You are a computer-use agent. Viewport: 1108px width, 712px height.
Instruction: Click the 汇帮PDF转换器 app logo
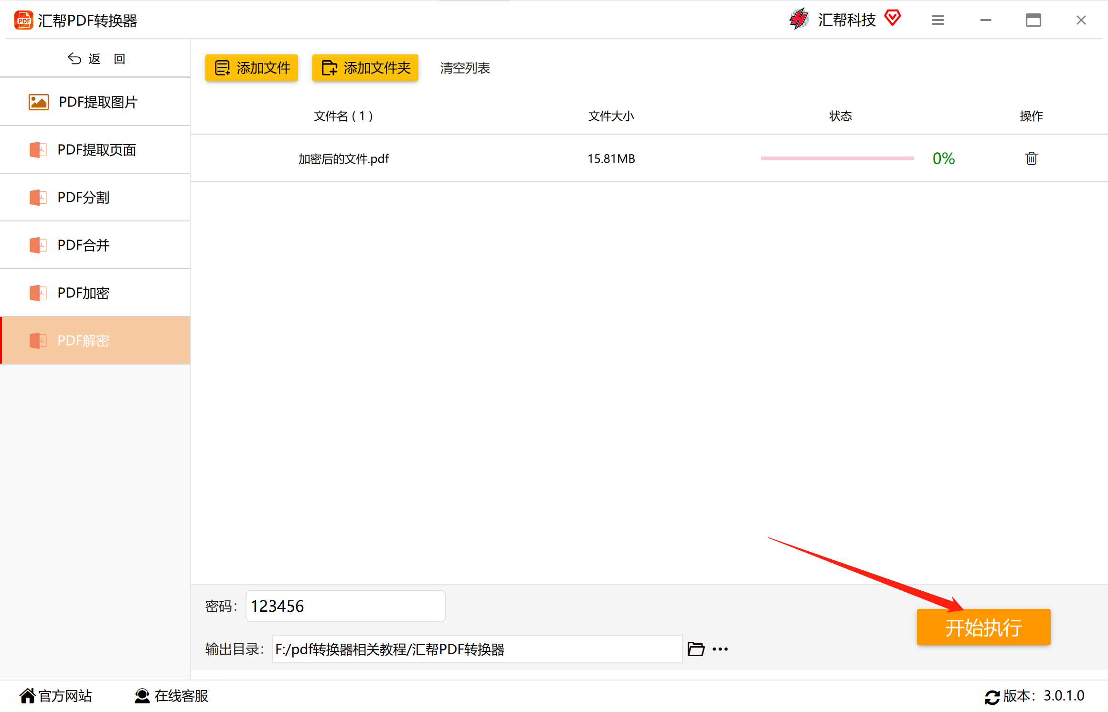(23, 20)
